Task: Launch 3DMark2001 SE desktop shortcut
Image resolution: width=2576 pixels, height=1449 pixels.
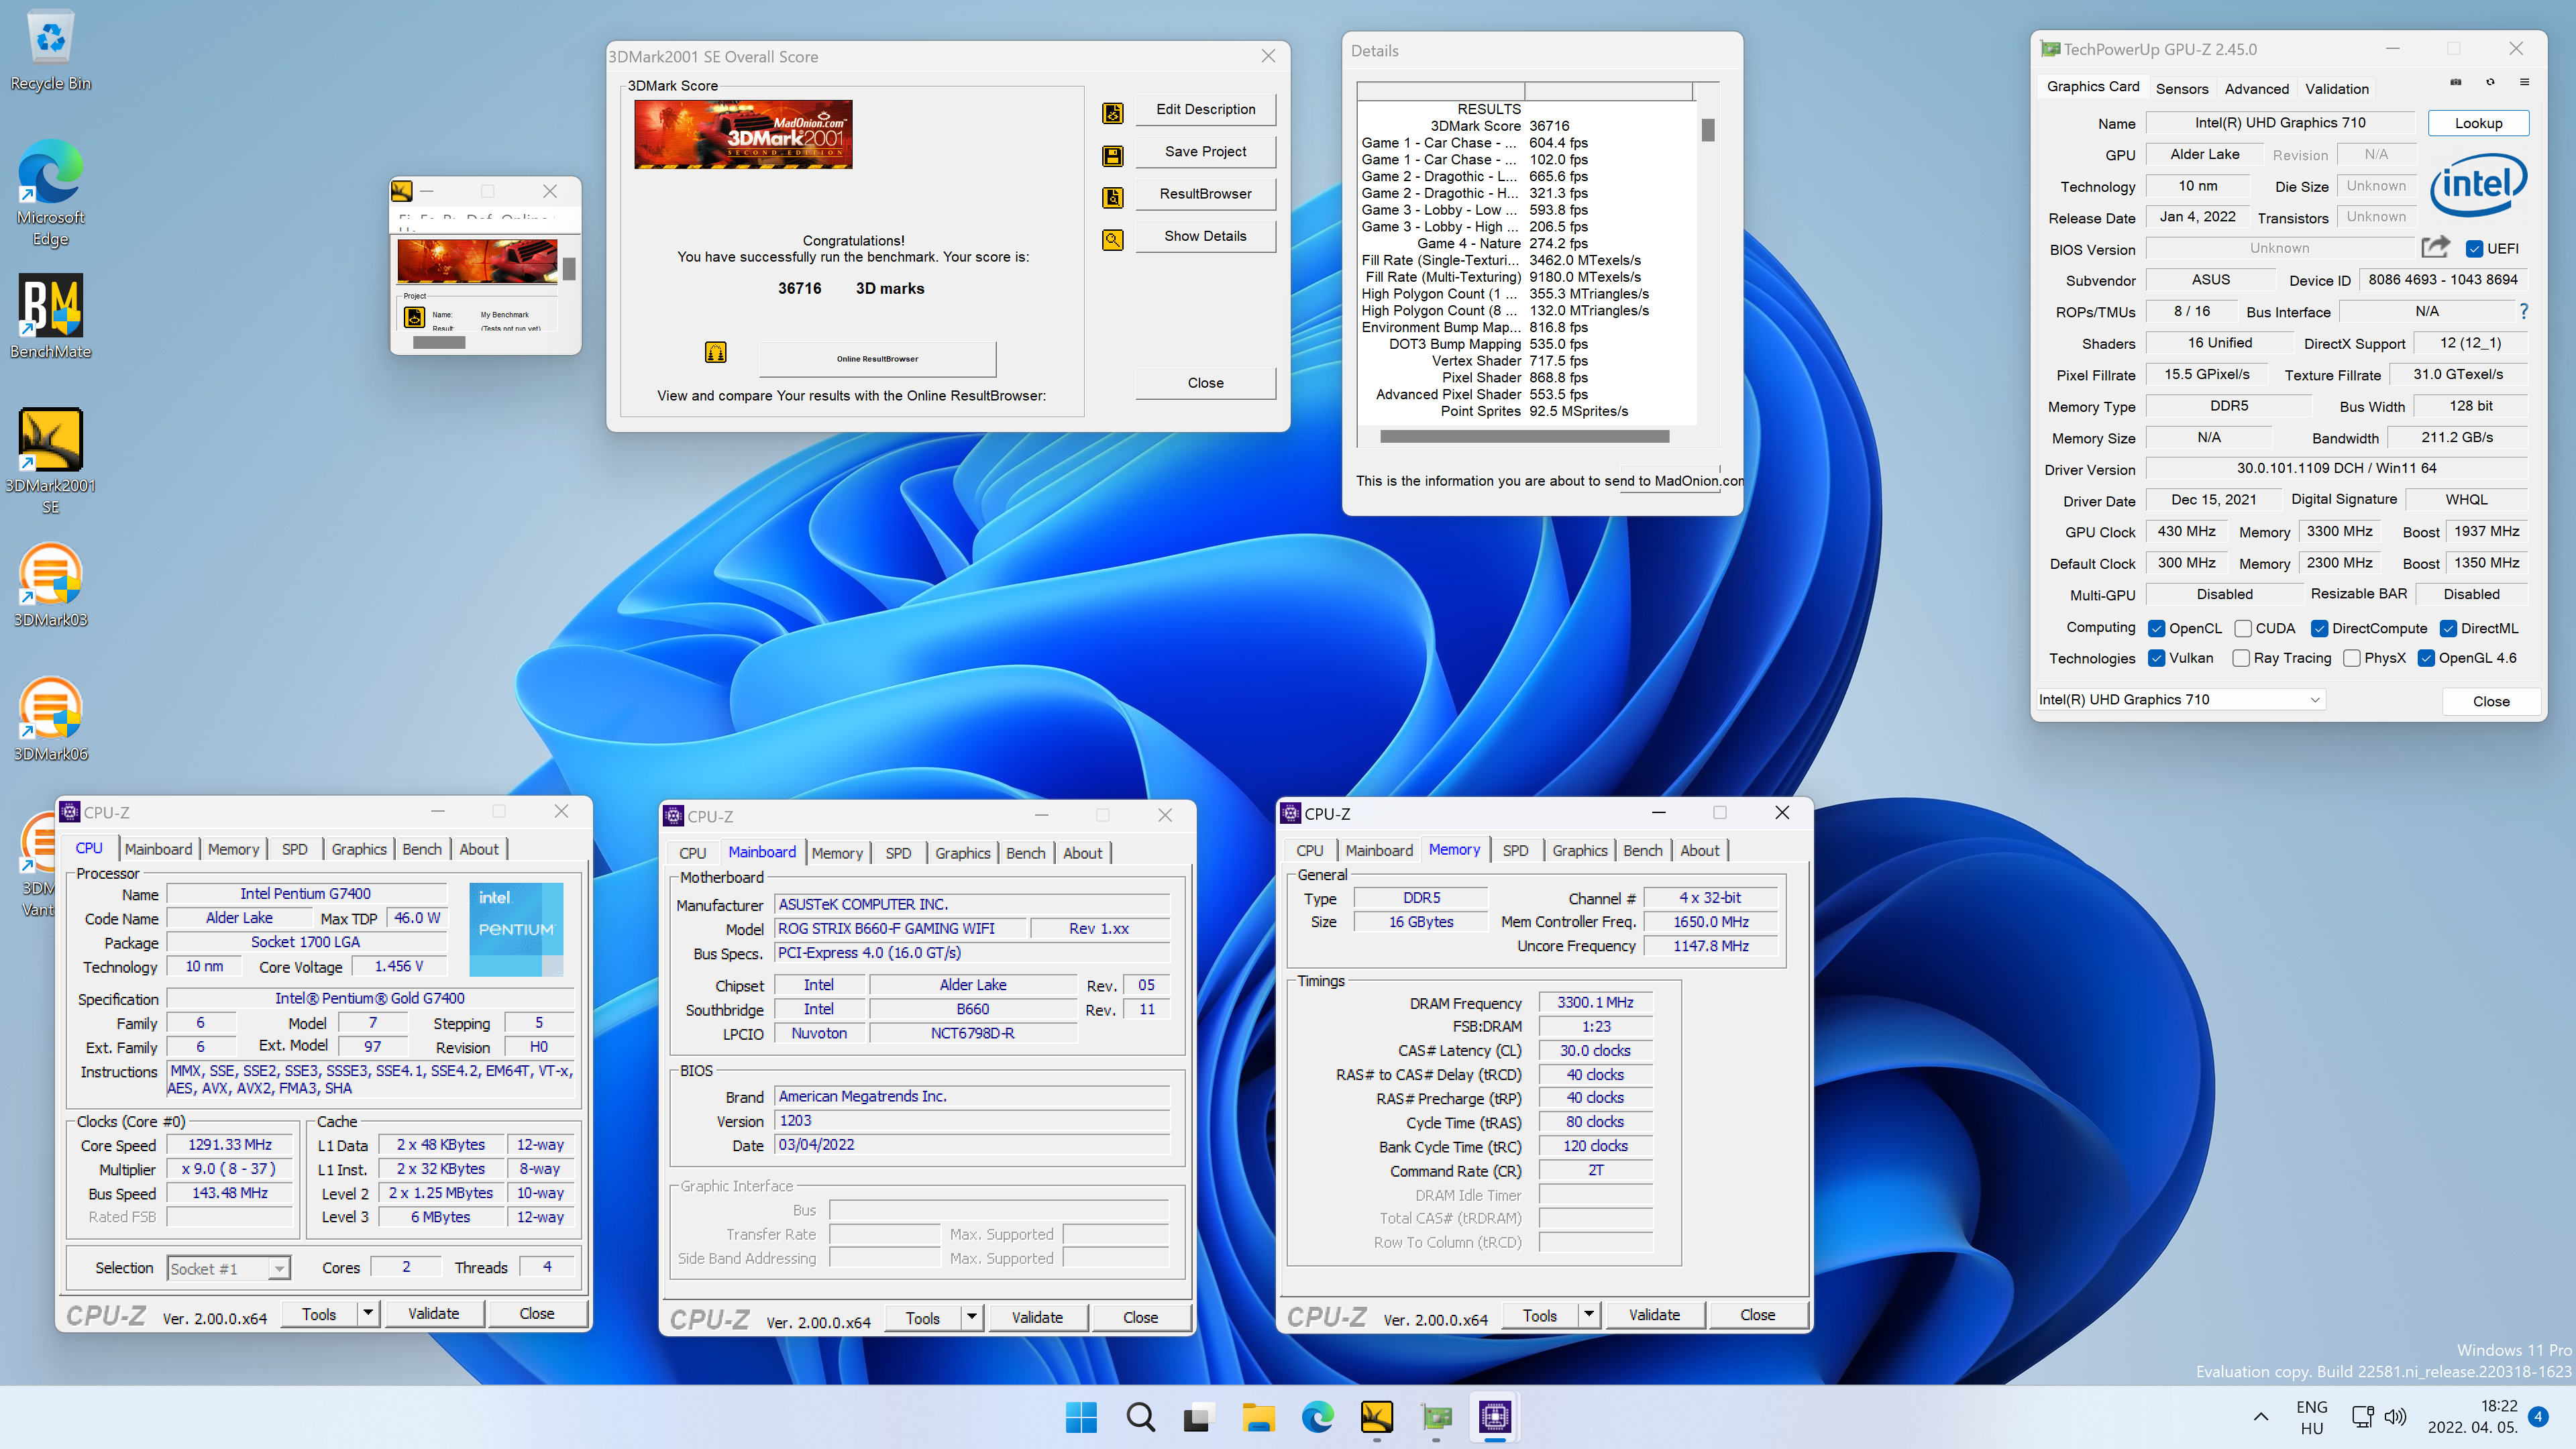Action: (x=50, y=461)
